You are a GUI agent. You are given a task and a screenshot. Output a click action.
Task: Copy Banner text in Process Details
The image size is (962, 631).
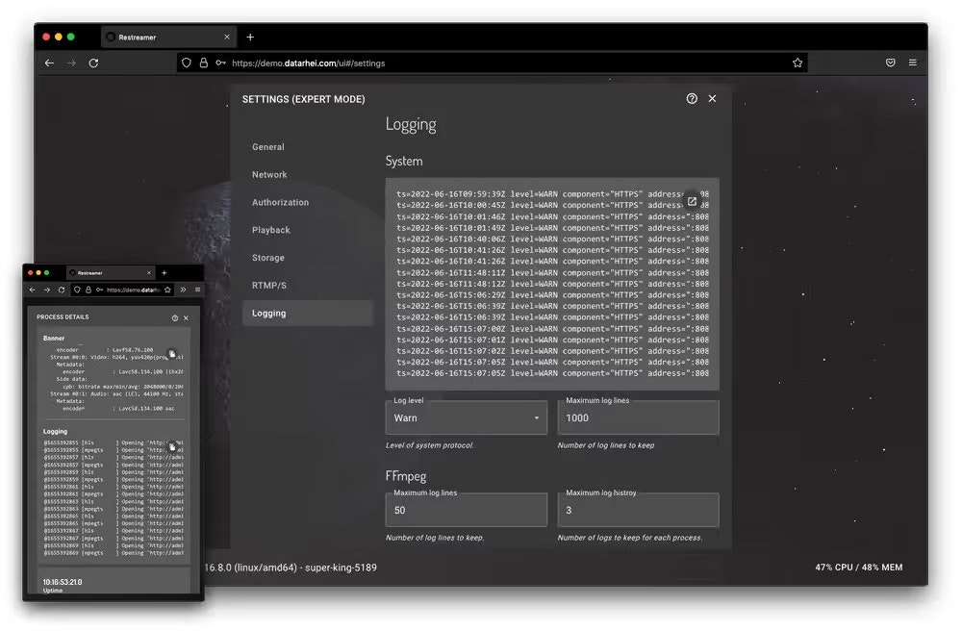click(x=172, y=354)
